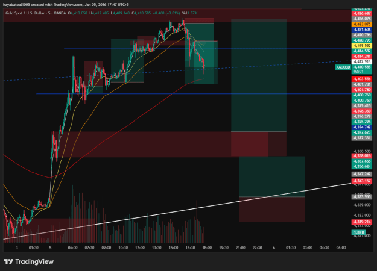Viewport: 377px width, 271px height.
Task: Click the green 4,357.655 price label
Action: click(x=362, y=161)
